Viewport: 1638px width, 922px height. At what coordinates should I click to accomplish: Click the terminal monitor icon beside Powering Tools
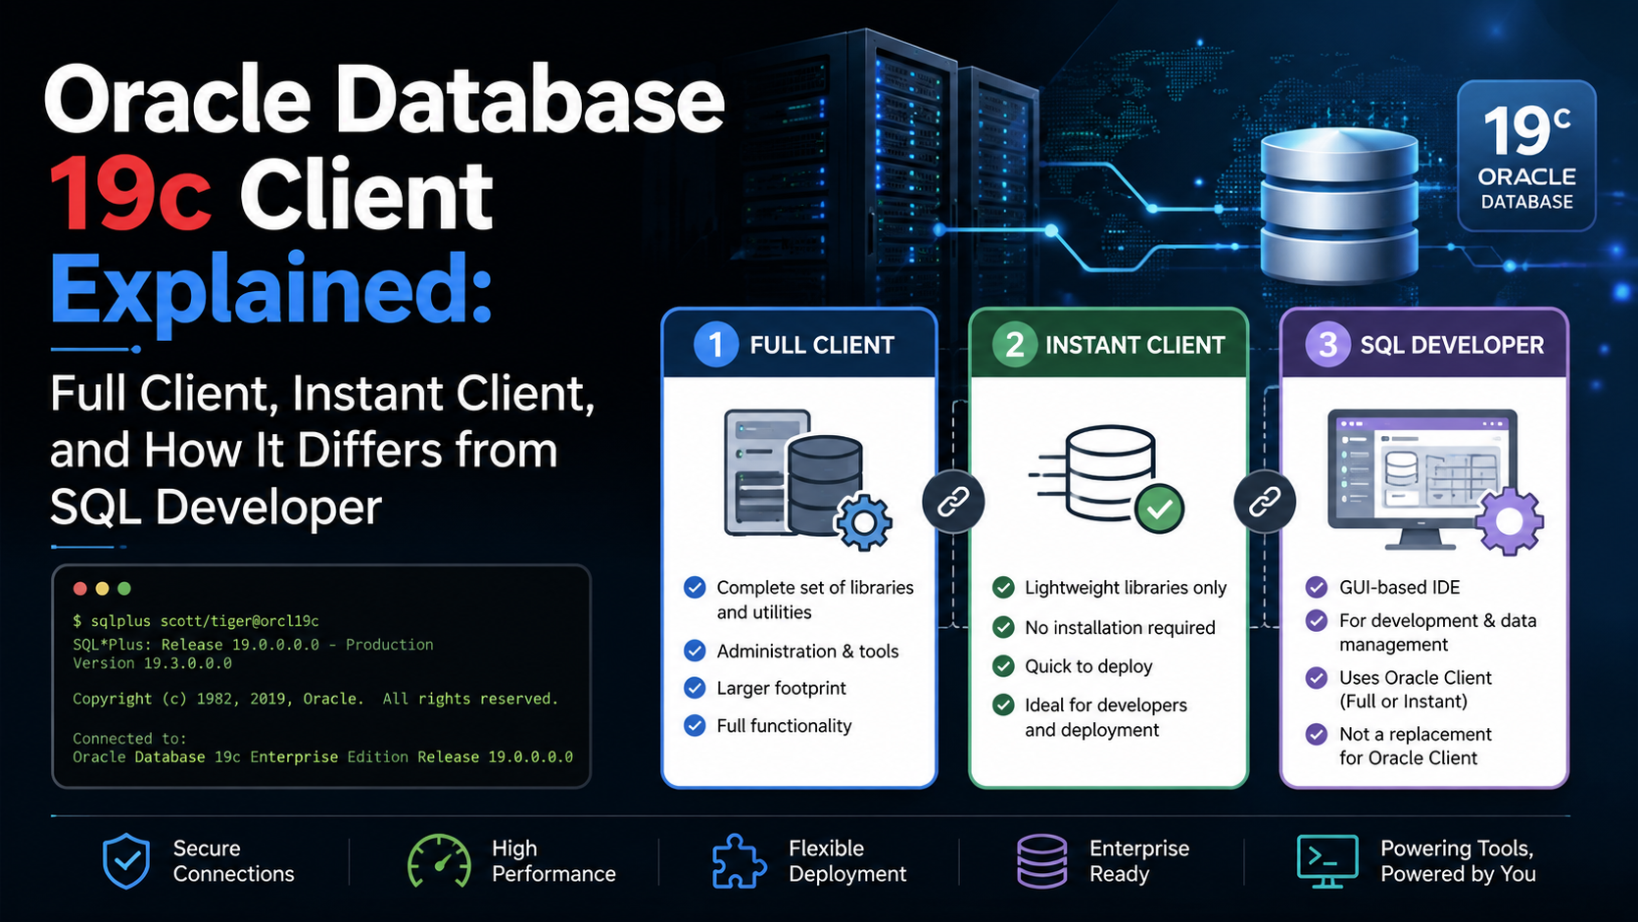pyautogui.click(x=1327, y=861)
